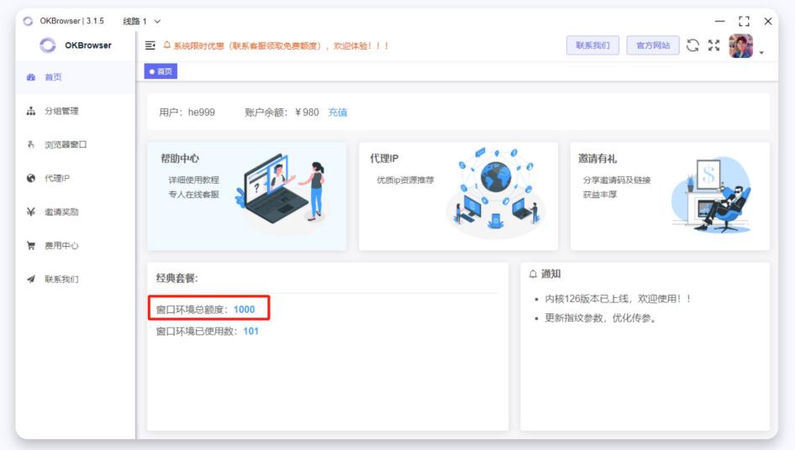This screenshot has width=795, height=450.
Task: Open 分组管理 group management
Action: point(75,111)
